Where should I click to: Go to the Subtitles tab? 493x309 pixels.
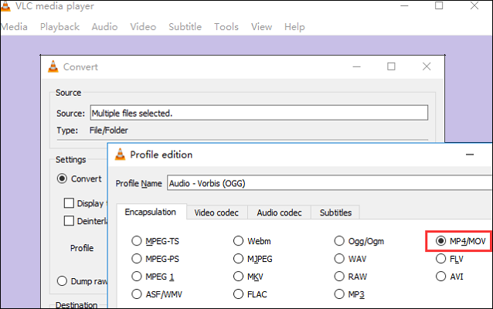[337, 212]
